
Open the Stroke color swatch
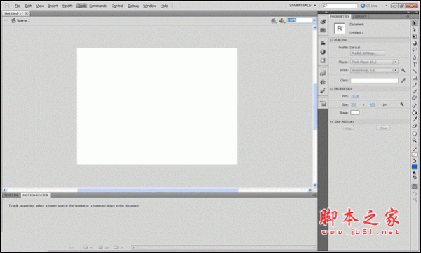point(415,155)
